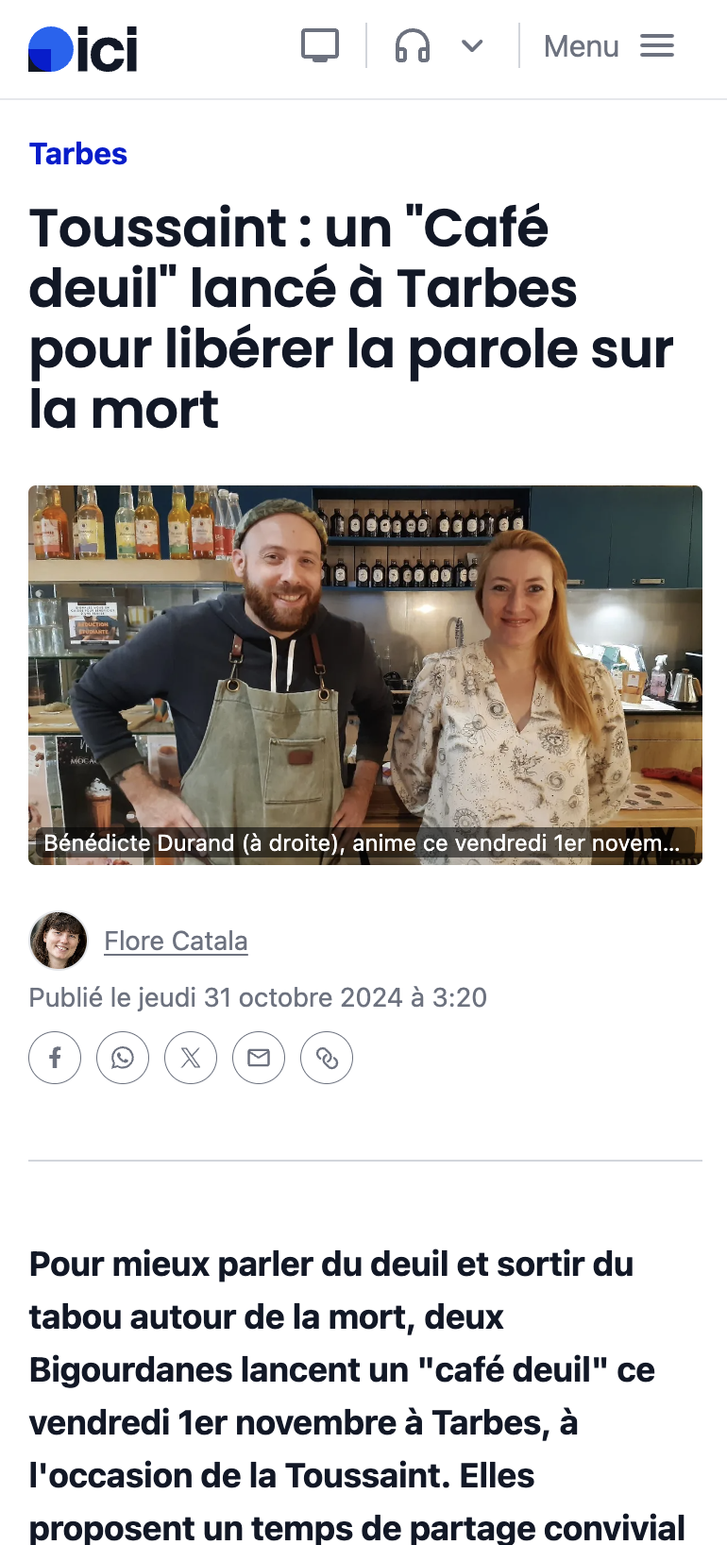Screen dimensions: 727x1545
Task: Open the headphones listening icon
Action: click(413, 45)
